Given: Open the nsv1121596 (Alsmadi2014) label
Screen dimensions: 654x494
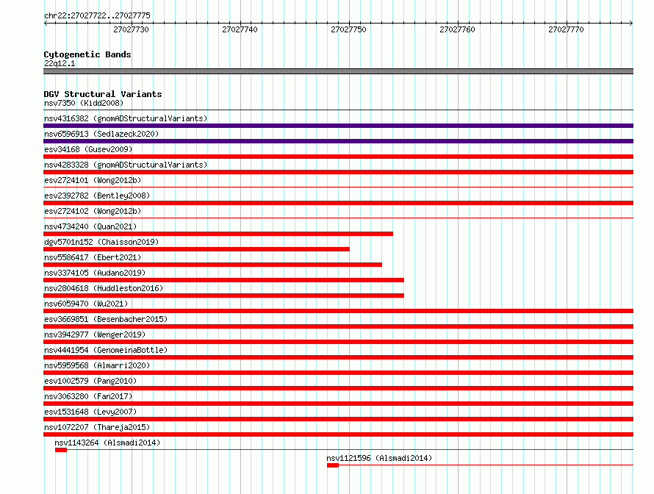Looking at the screenshot, I should tap(379, 458).
